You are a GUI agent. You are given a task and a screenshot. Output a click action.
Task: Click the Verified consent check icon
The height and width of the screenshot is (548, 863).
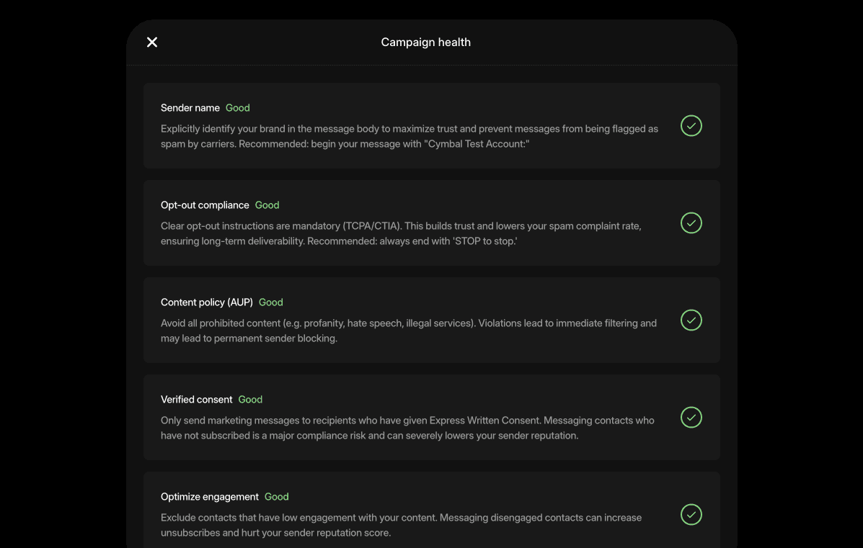click(691, 418)
